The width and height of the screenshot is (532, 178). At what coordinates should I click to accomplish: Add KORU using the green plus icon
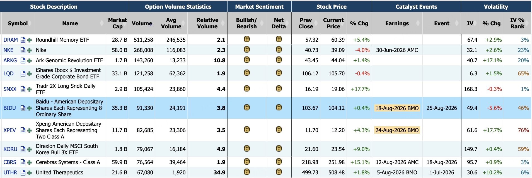(29, 149)
